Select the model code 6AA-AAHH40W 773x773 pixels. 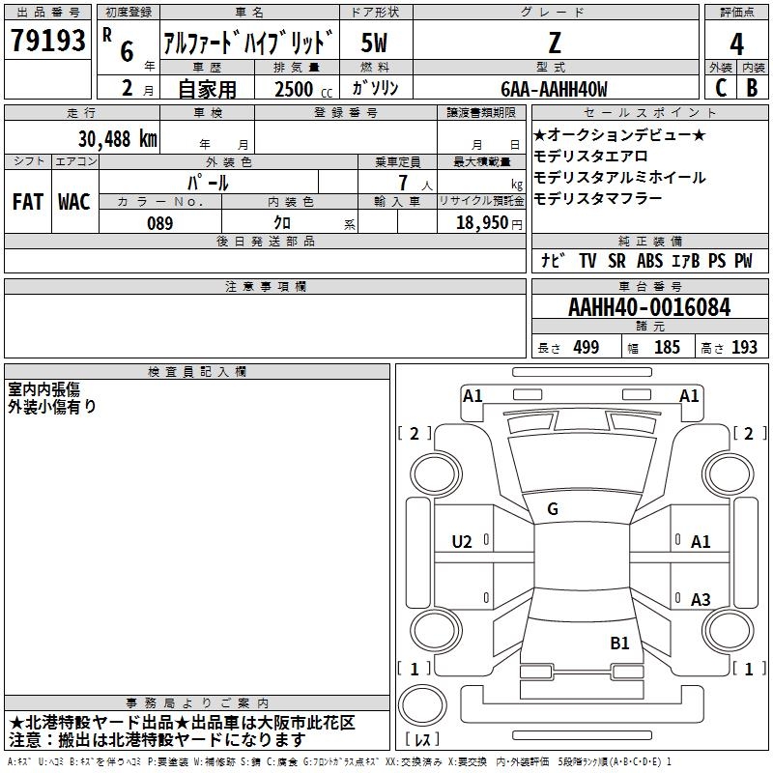[554, 89]
